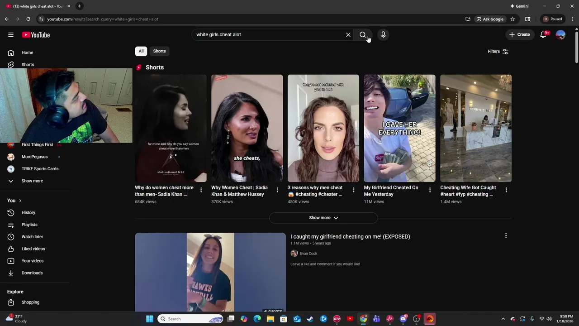Click the Windows taskbar search box
The width and height of the screenshot is (579, 326).
point(190,319)
